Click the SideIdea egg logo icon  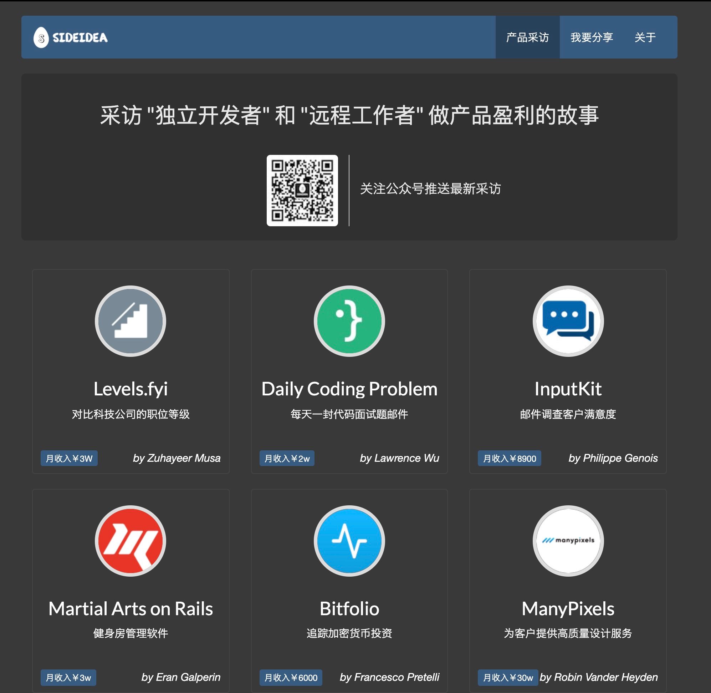41,37
